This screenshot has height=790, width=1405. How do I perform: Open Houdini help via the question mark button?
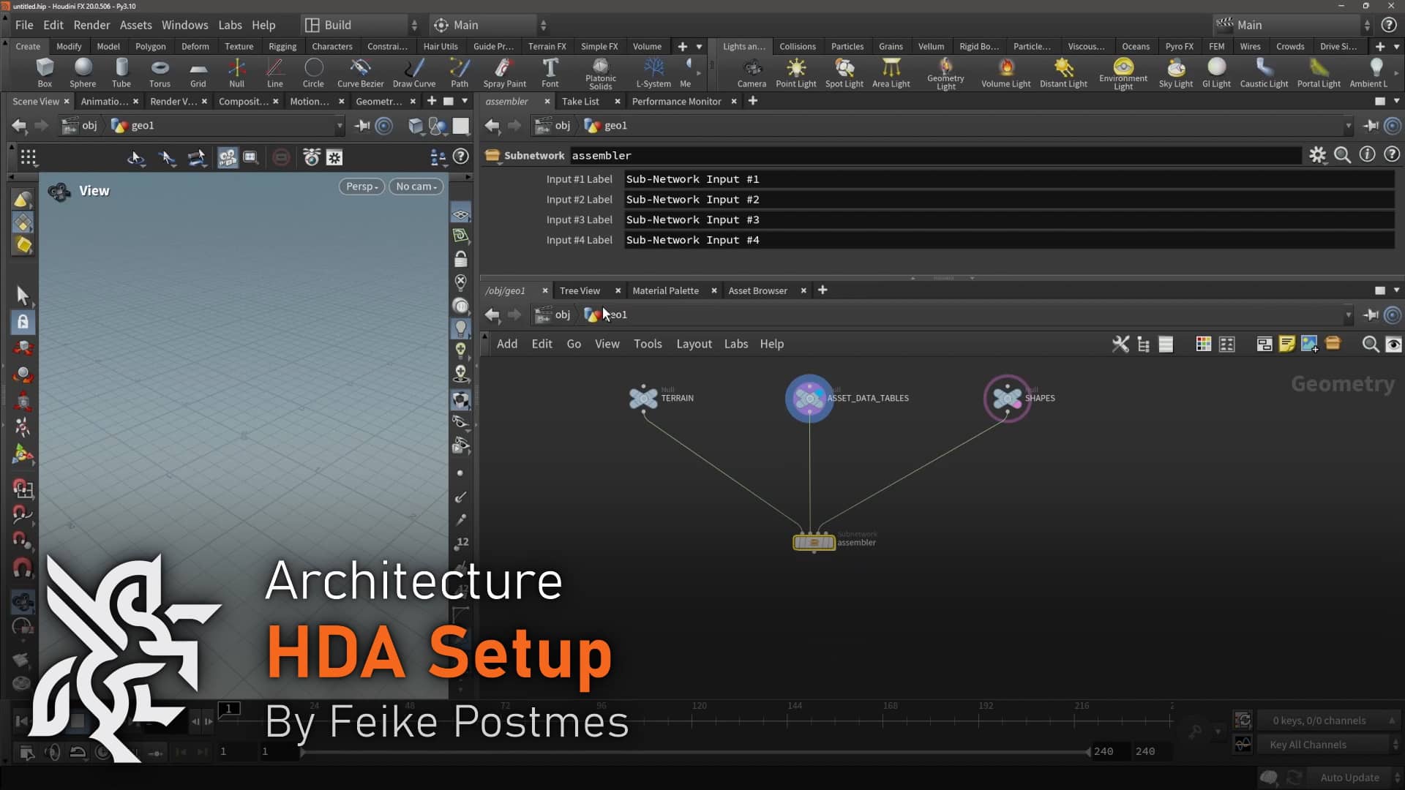(x=1389, y=24)
